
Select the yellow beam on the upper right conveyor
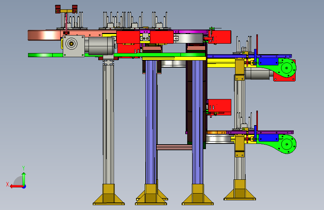pos(221,63)
